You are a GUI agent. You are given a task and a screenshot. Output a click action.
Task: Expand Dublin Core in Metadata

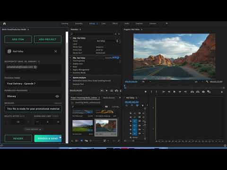(x=71, y=64)
